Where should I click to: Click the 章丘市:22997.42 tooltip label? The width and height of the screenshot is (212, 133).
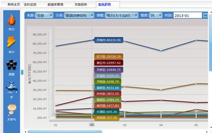(109, 63)
